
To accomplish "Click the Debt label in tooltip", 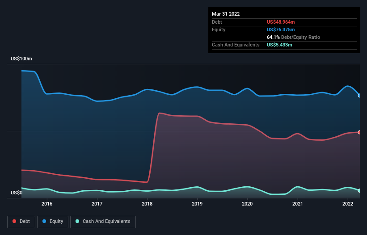I will tap(217, 22).
